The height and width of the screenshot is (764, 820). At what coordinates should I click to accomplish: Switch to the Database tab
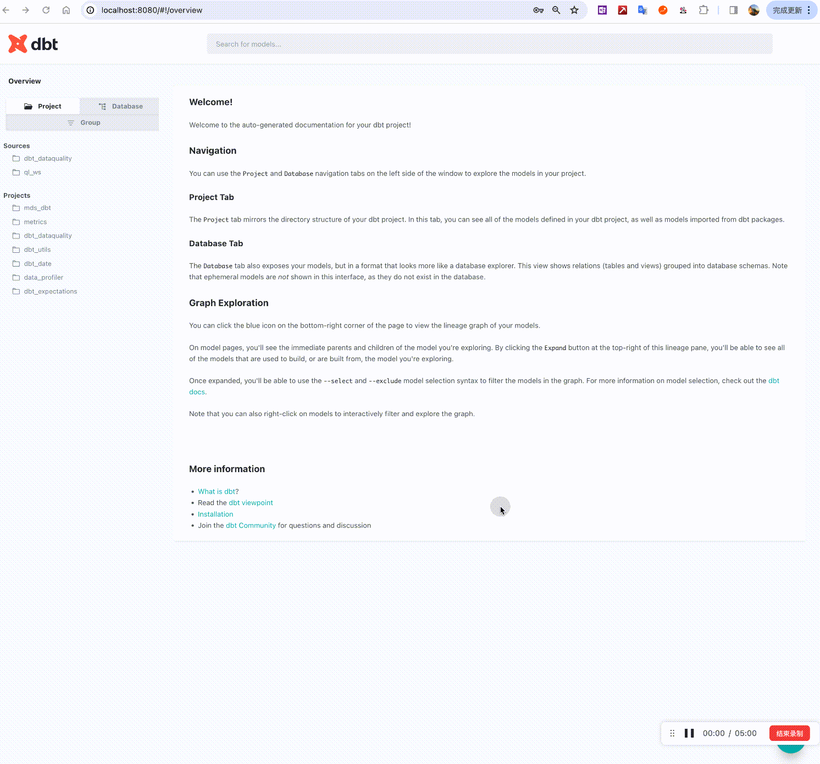(120, 106)
